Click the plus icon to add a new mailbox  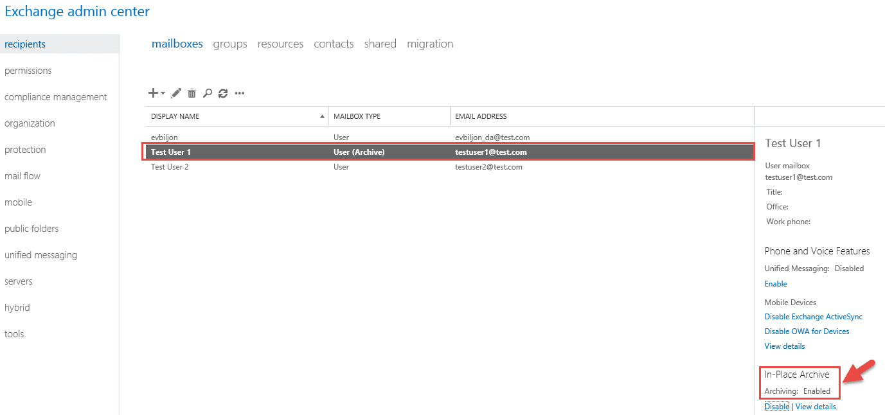pyautogui.click(x=153, y=93)
